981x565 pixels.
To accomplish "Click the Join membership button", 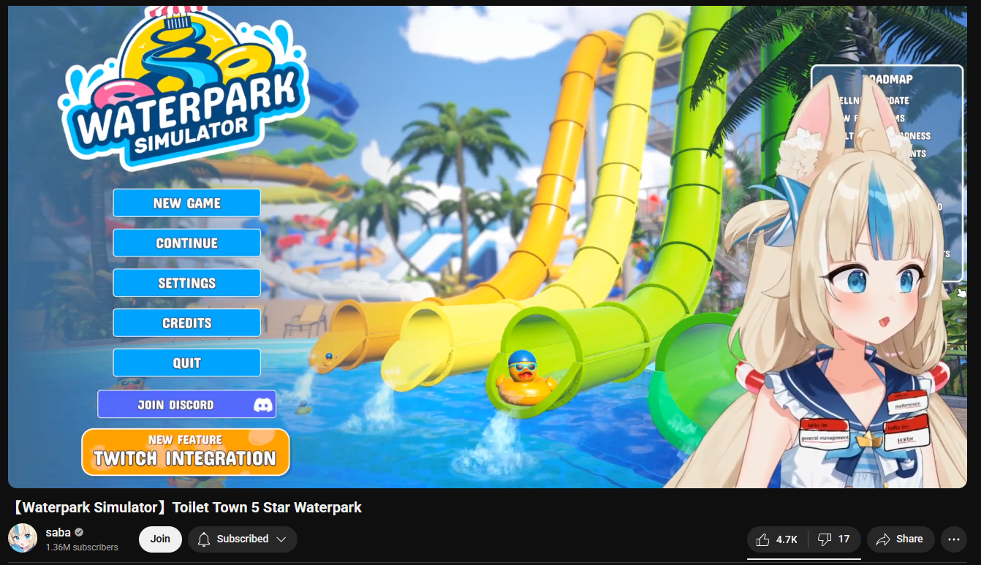I will coord(160,539).
